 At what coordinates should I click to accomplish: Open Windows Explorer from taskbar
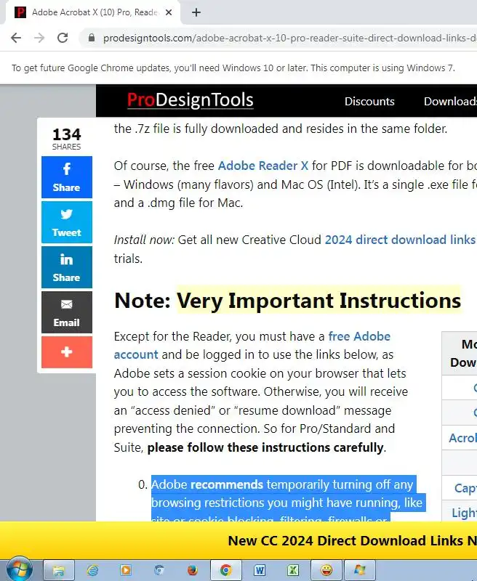point(59,570)
